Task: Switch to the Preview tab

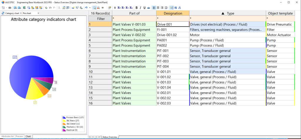Action: 19,136
